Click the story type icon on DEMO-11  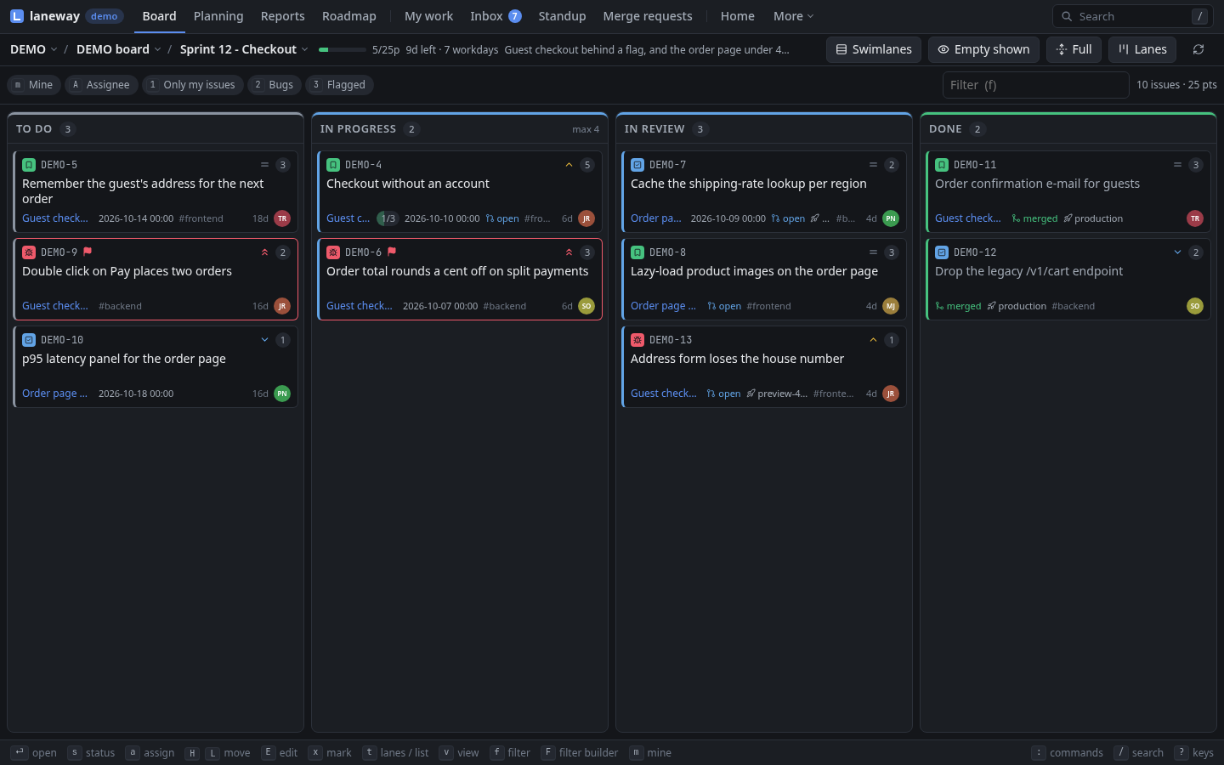pyautogui.click(x=942, y=165)
